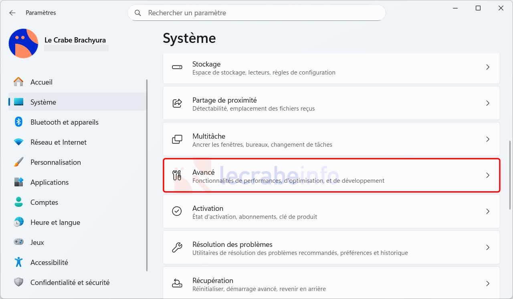Click 'Ancrer les fenêtres, bureaux, changement de tâches'

pos(262,145)
